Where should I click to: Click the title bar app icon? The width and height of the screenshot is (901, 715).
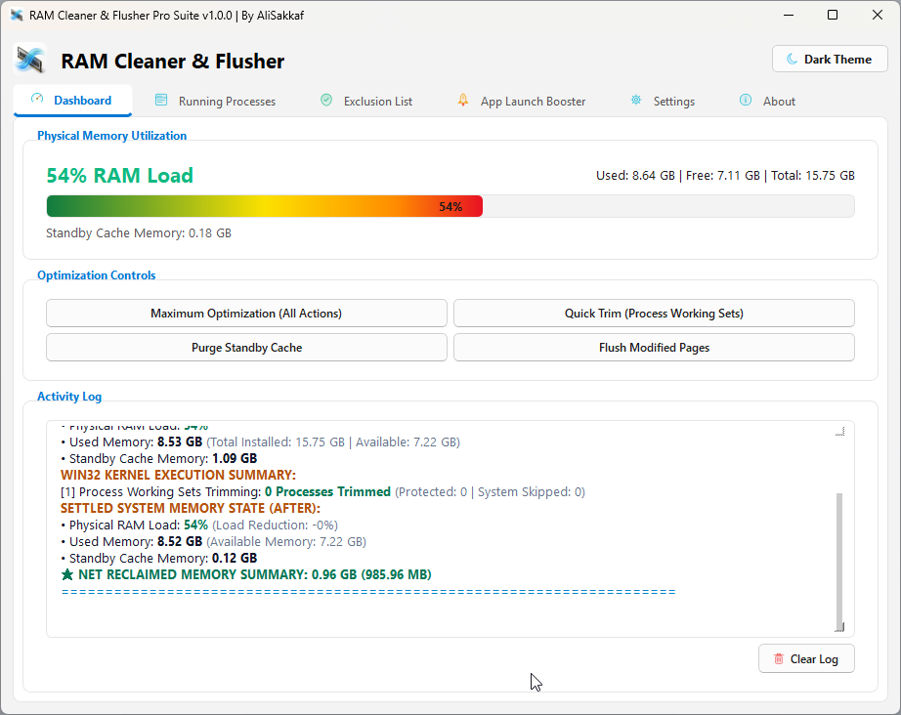tap(17, 15)
